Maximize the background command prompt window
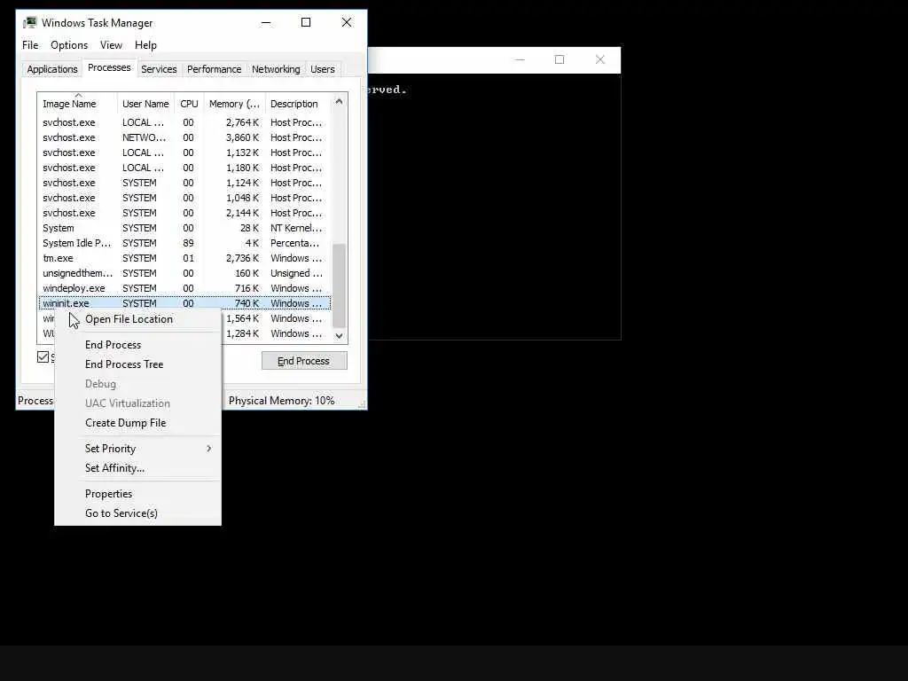 560,59
